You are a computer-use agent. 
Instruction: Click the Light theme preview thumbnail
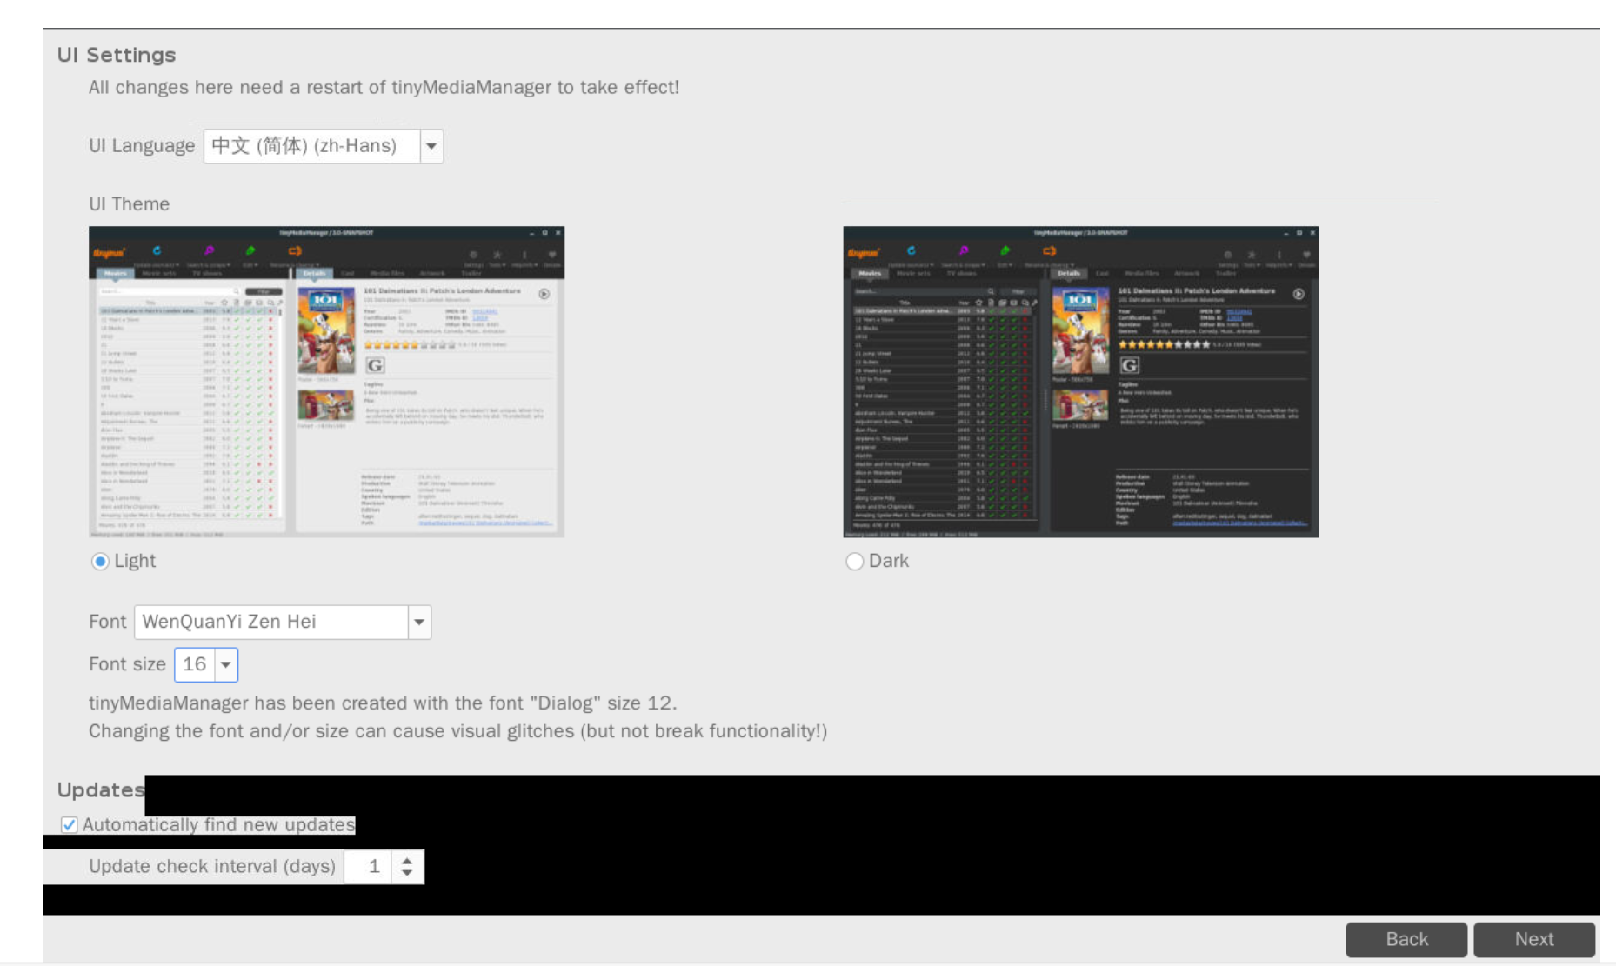click(x=326, y=382)
